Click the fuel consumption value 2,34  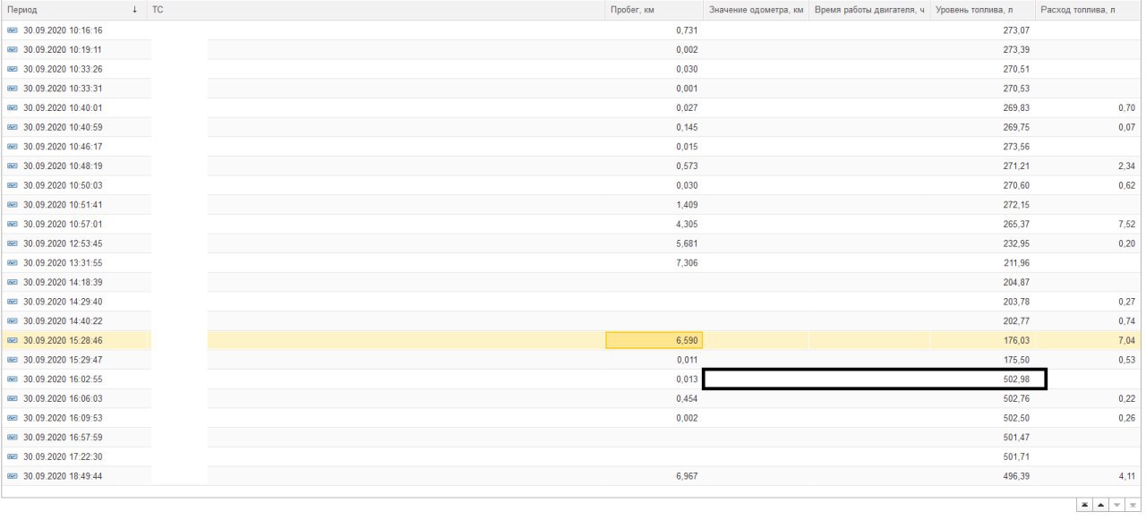tap(1126, 166)
